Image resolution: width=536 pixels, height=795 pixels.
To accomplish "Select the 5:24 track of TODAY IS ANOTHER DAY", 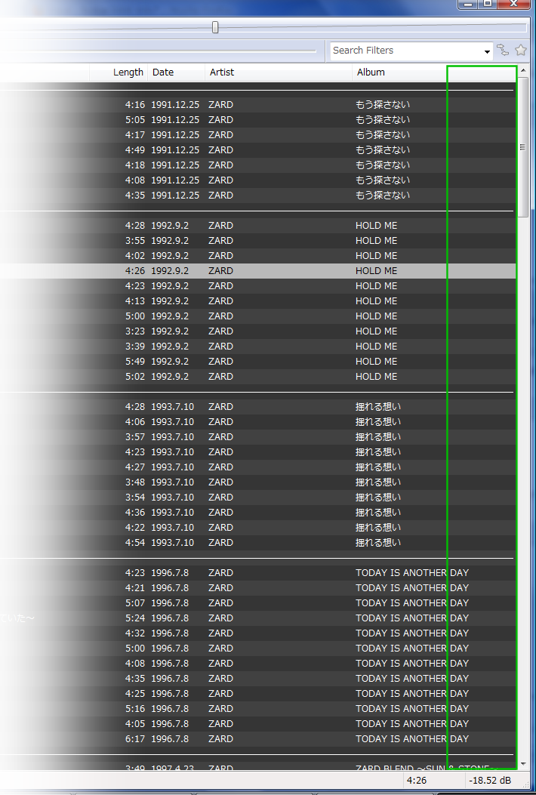I will coord(257,618).
